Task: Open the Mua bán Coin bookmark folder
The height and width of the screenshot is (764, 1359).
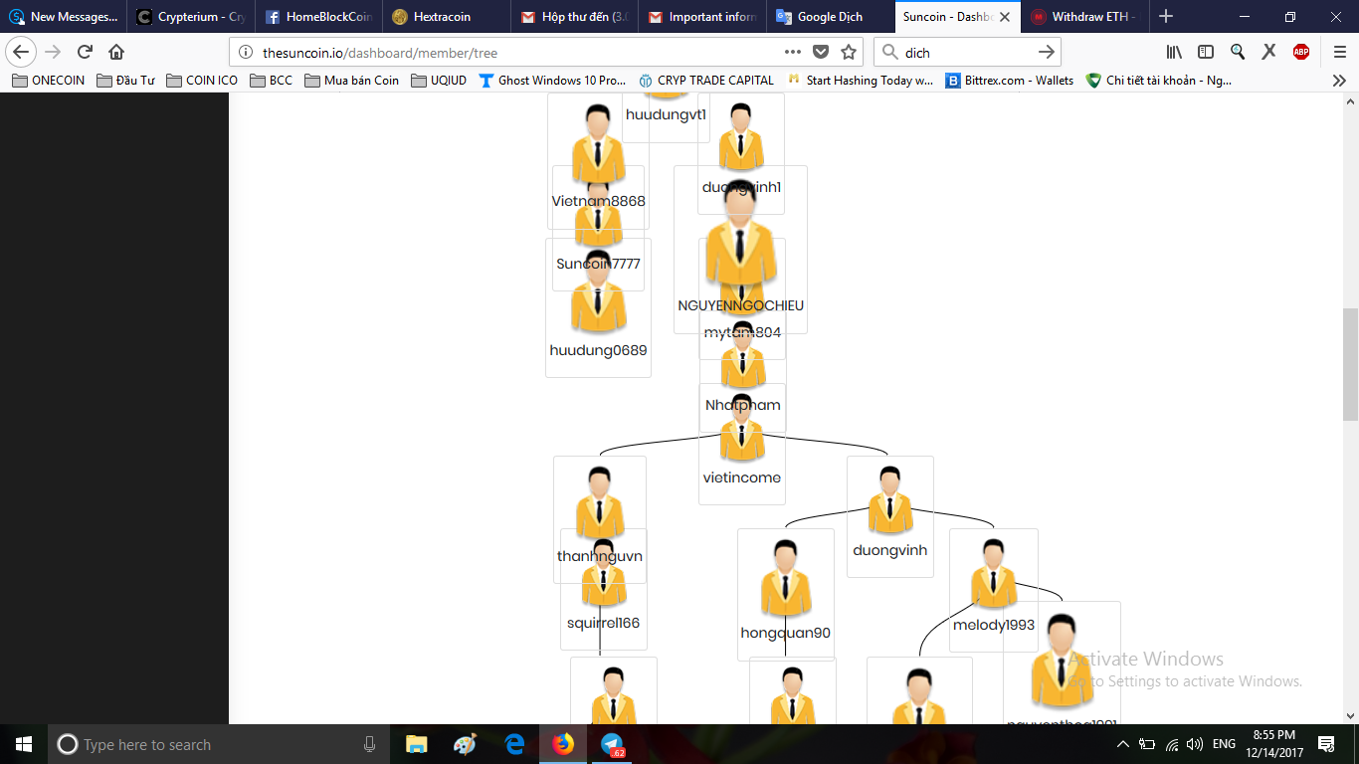Action: 352,81
